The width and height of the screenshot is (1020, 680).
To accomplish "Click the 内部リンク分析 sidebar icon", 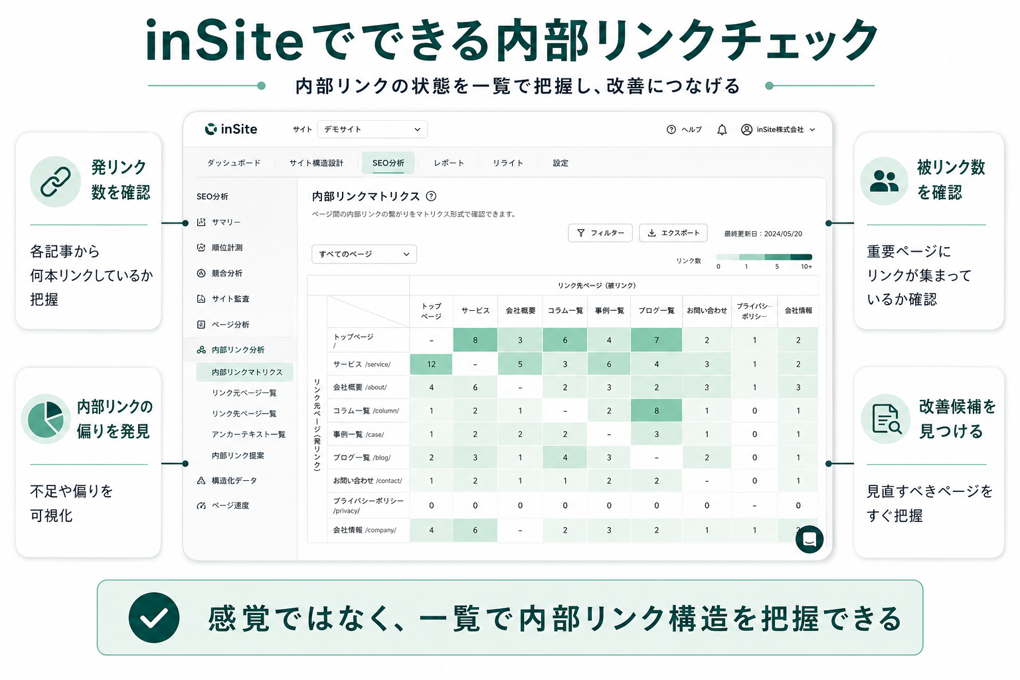I will (x=201, y=349).
